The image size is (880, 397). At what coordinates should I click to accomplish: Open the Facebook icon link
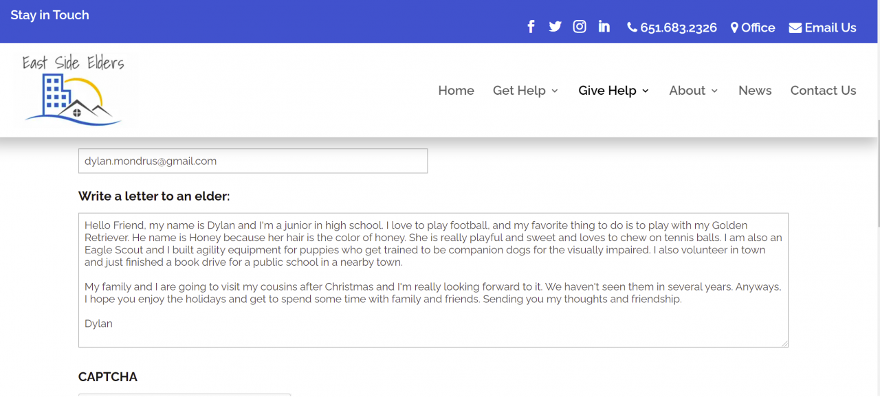531,27
